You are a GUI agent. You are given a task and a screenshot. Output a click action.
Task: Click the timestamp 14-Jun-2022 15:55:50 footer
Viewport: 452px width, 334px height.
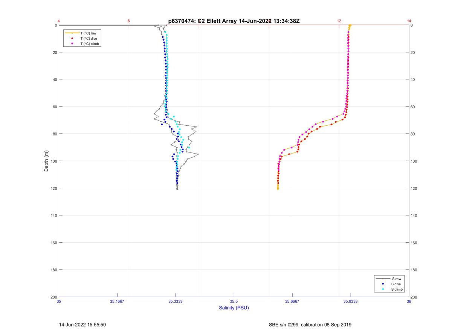point(82,325)
